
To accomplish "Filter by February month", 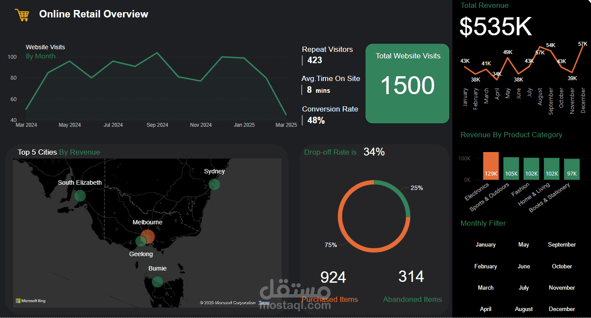I will point(486,266).
